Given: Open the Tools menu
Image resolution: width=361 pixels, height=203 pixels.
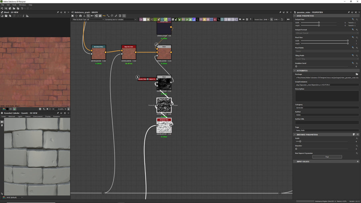Looking at the screenshot, I should [x=14, y=5].
